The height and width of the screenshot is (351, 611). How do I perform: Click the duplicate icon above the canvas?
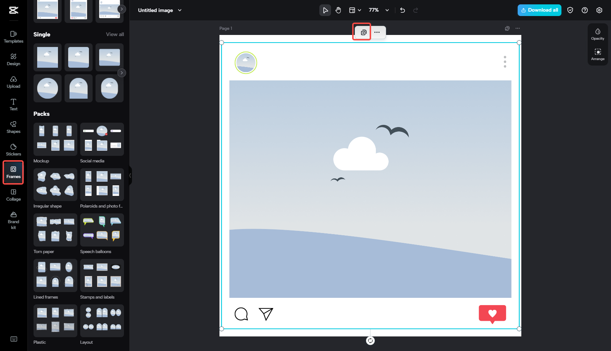362,32
